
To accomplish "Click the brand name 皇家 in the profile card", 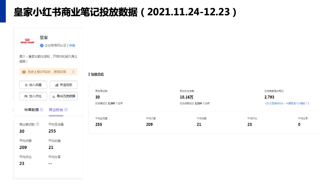I will [x=44, y=37].
